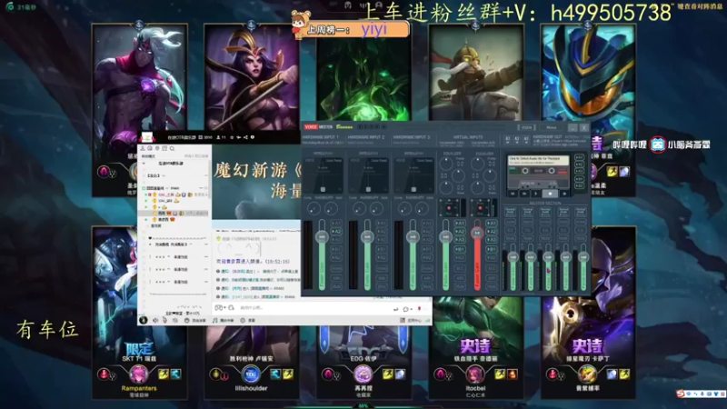Route cassette player to B1 bus
This screenshot has height=409, width=727.
pos(579,179)
